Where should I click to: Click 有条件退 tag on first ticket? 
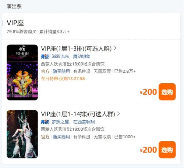pyautogui.click(x=82, y=71)
